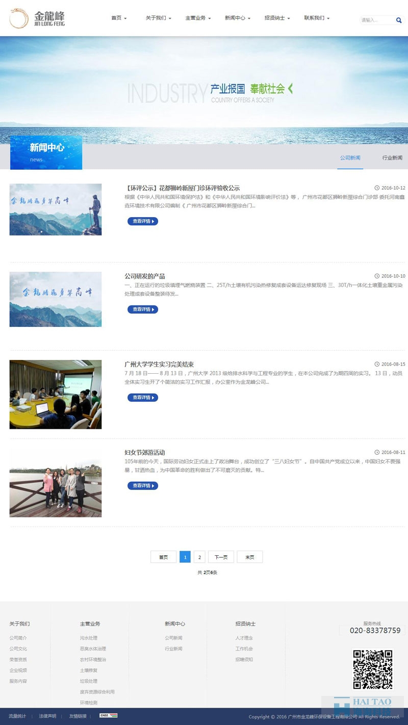Image resolution: width=408 pixels, height=725 pixels.
Task: Click the search input field
Action: click(x=377, y=20)
